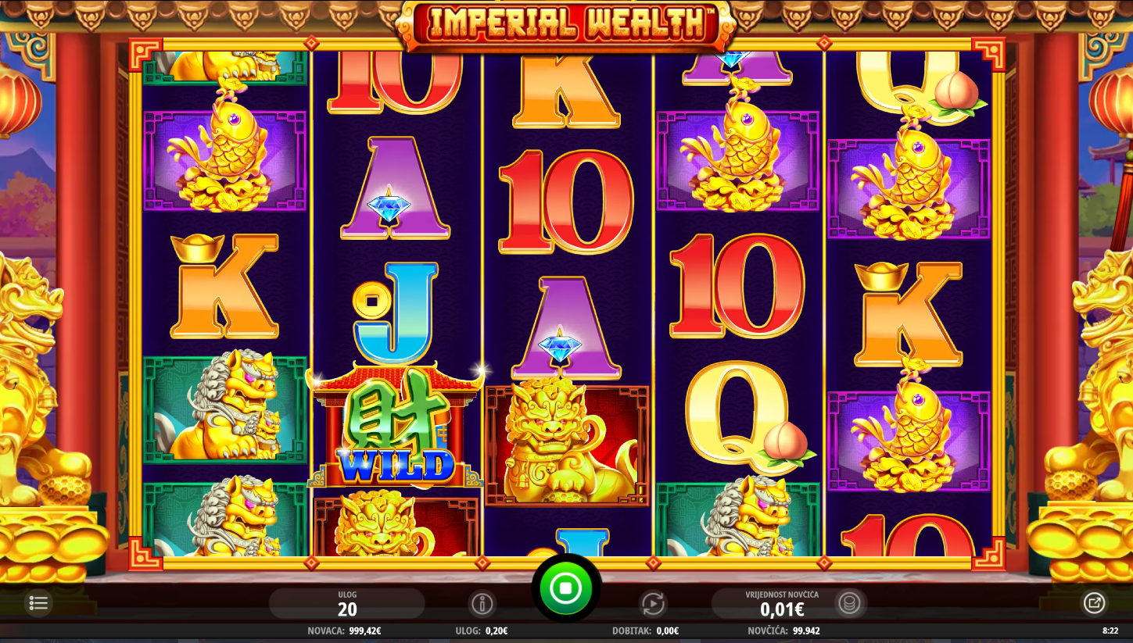Click the golden lion on red symbol
This screenshot has height=643, width=1133.
point(567,444)
